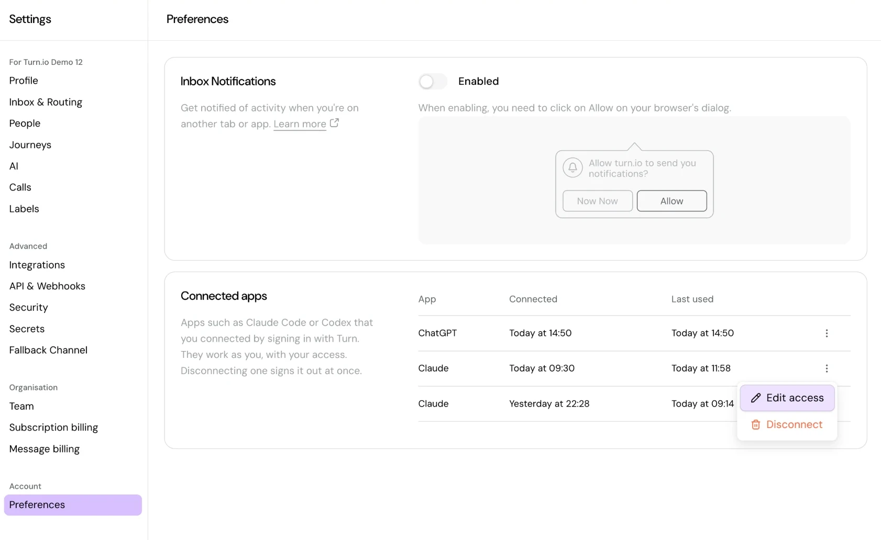Viewport: 881px width, 540px height.
Task: Open Security settings
Action: click(28, 308)
